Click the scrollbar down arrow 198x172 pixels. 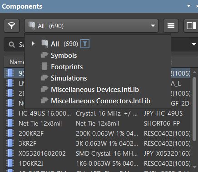(x=194, y=167)
